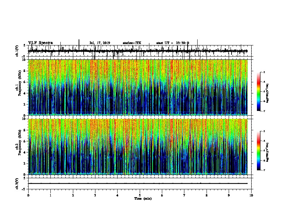Click the "start UT = 23:30:0" text
The image size is (283, 219).
(173, 43)
